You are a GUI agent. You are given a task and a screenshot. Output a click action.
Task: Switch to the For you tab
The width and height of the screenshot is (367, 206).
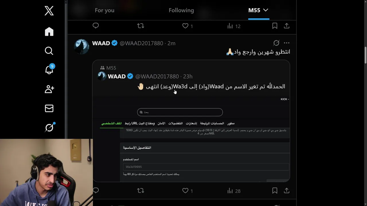click(105, 10)
